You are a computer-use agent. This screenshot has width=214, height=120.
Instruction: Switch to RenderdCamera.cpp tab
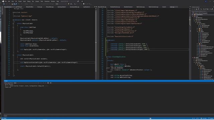click(115, 7)
